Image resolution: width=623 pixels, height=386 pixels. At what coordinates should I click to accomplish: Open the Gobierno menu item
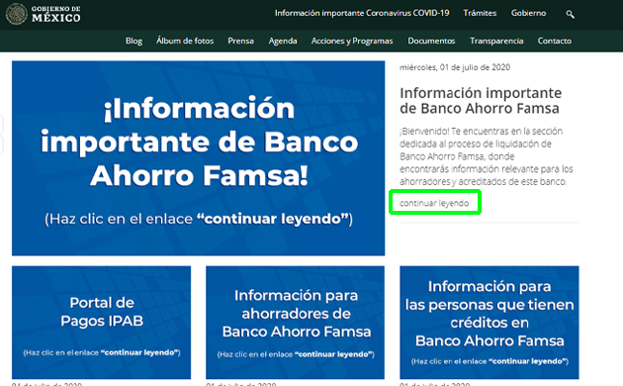point(528,13)
